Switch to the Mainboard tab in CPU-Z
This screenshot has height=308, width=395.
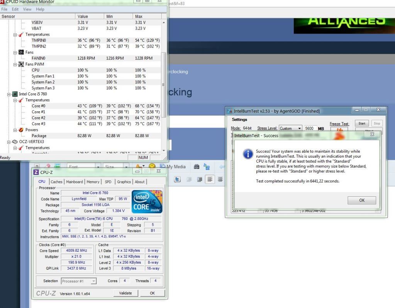pos(74,182)
